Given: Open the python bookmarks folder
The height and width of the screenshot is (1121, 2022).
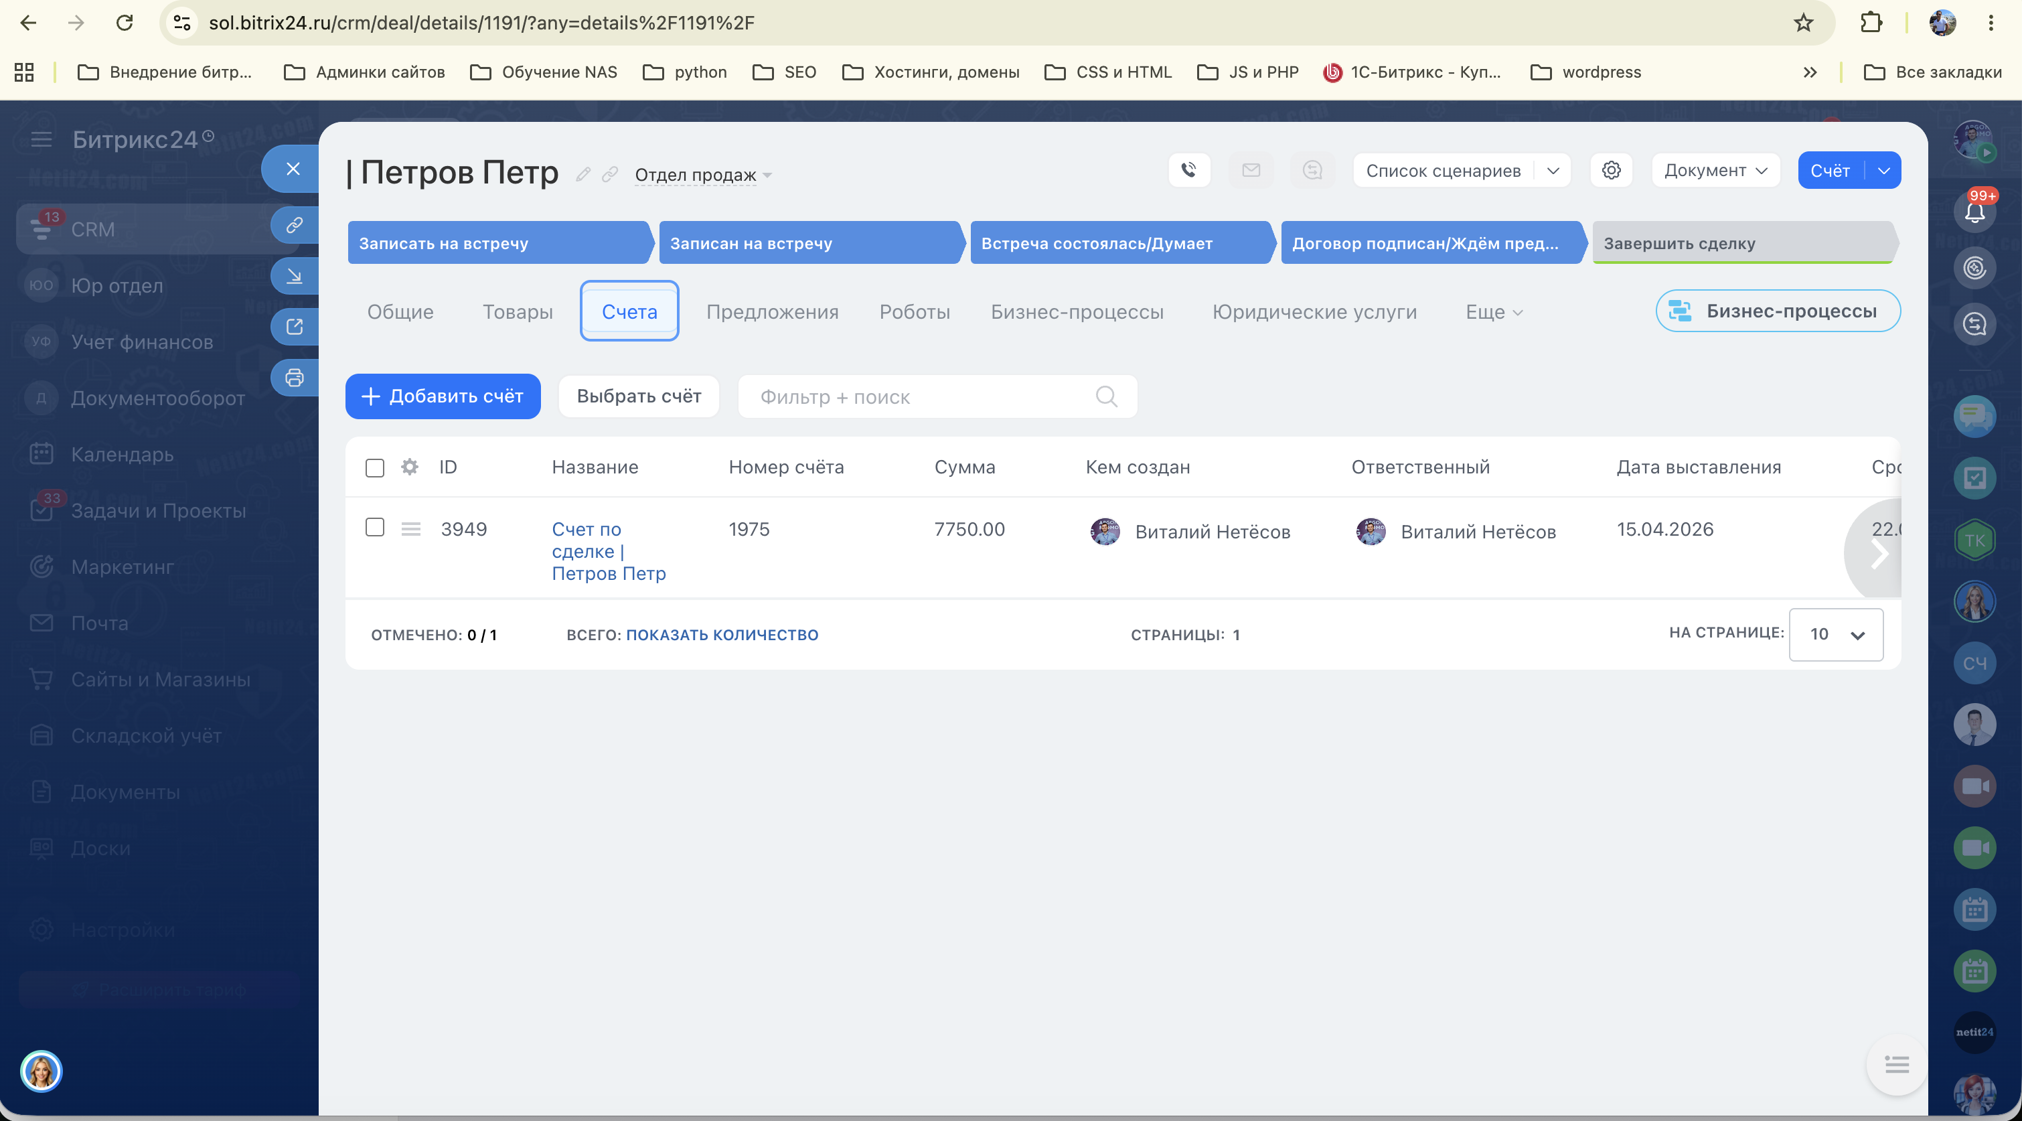Looking at the screenshot, I should coord(685,72).
